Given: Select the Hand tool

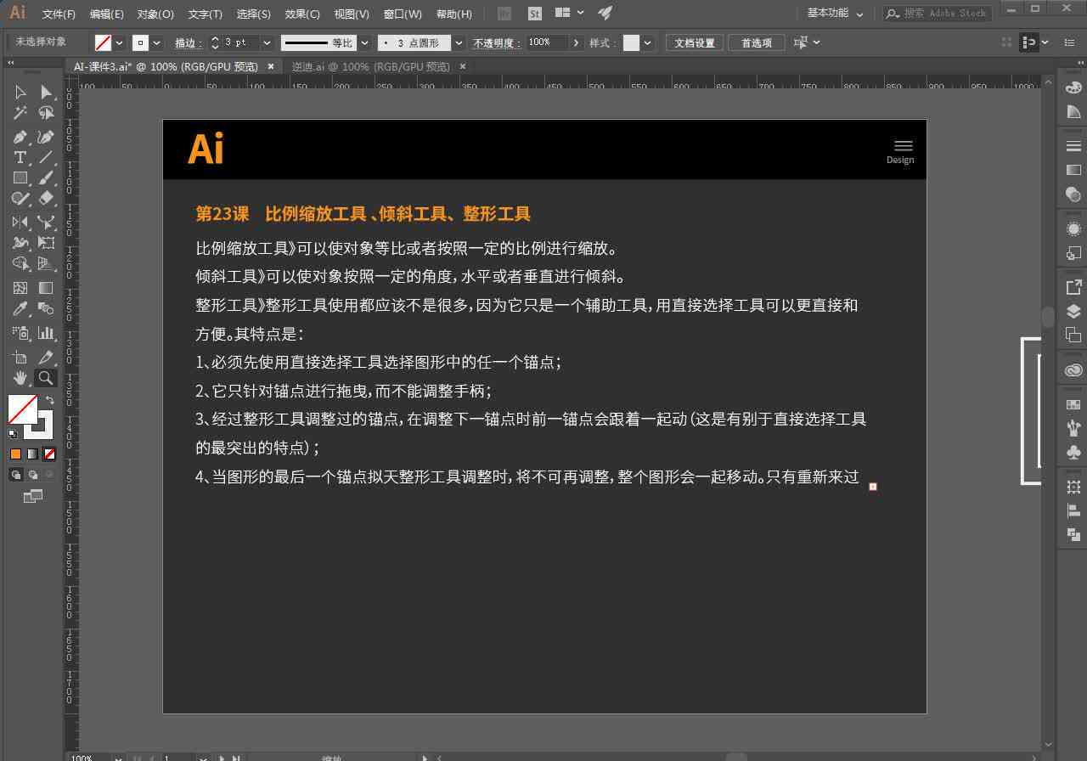Looking at the screenshot, I should (20, 378).
